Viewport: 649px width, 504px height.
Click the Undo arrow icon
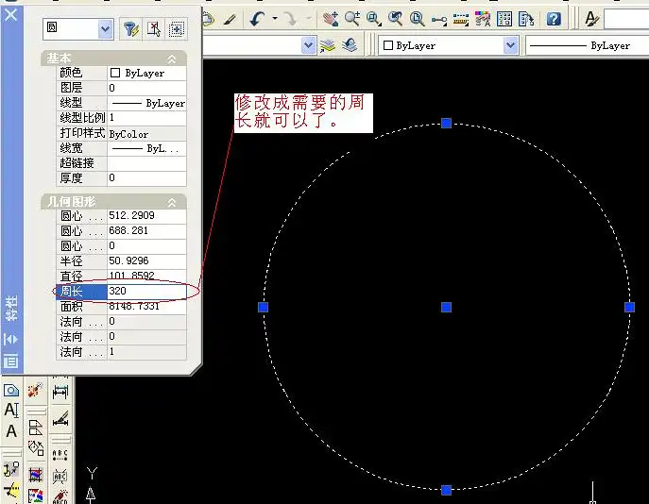(x=258, y=19)
